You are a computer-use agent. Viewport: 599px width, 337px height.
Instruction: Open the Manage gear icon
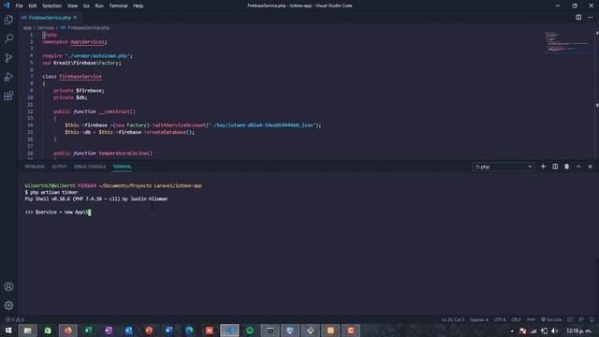click(8, 305)
